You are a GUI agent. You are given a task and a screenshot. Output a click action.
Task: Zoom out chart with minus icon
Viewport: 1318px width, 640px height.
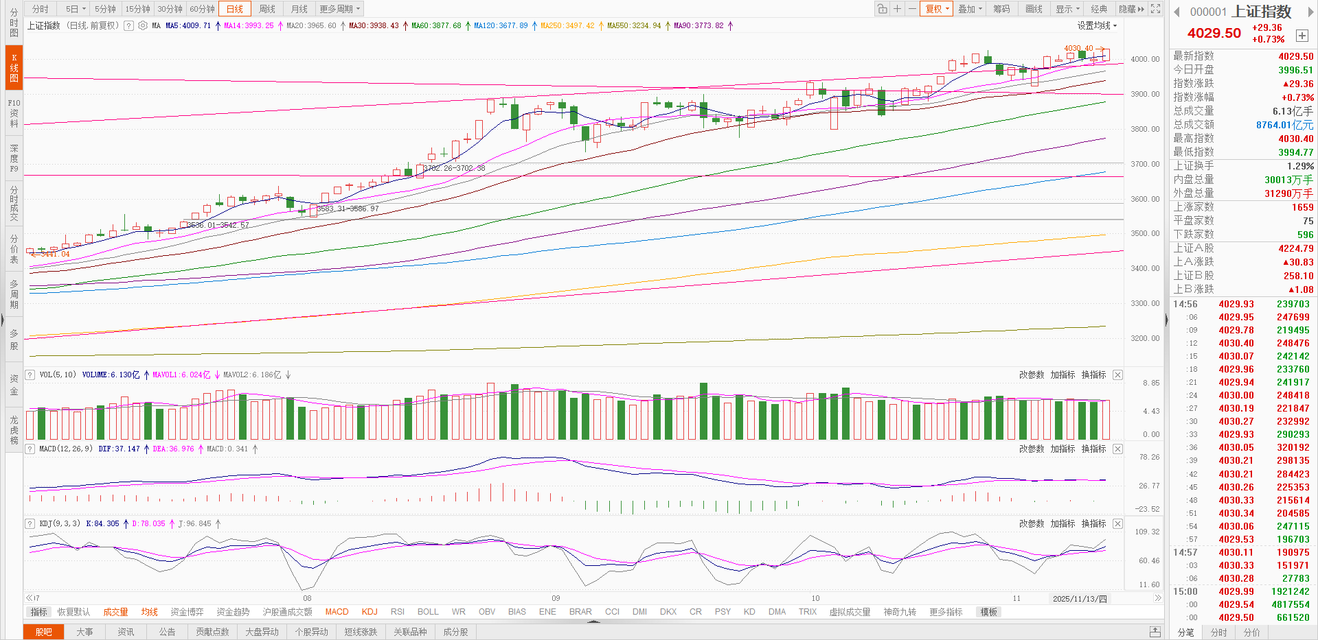(x=911, y=9)
